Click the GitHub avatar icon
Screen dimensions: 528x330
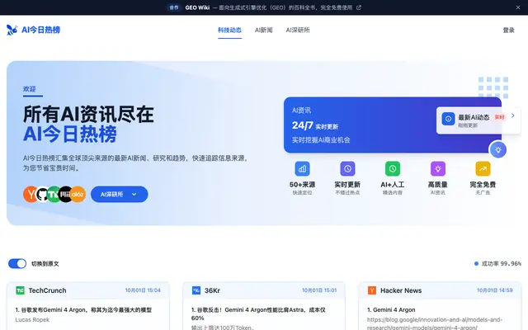pos(42,195)
